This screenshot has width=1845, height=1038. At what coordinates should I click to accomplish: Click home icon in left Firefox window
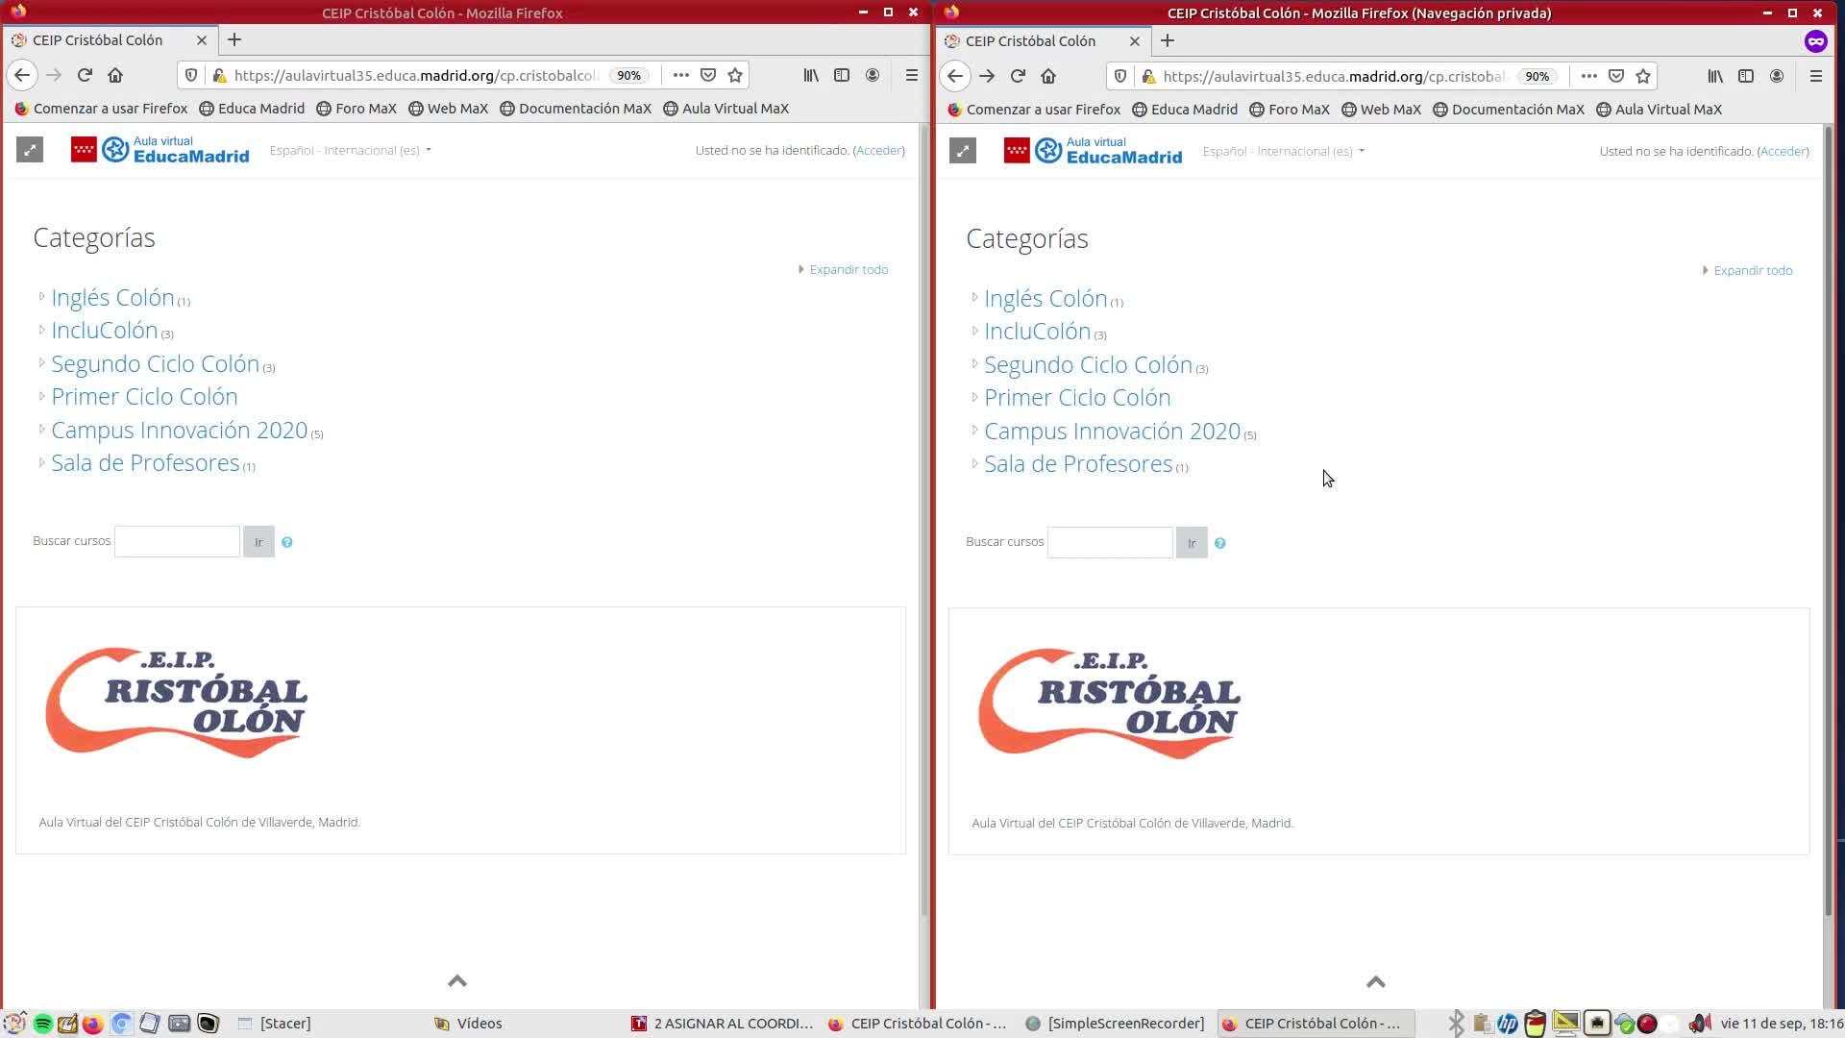[x=115, y=75]
